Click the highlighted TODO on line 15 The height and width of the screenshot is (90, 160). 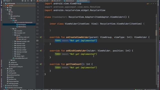pos(76,40)
